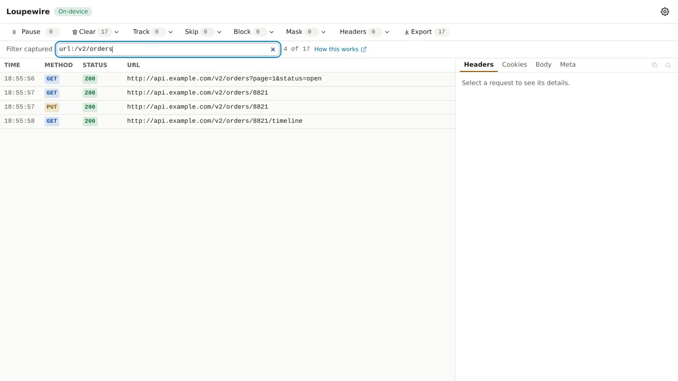Screen dimensions: 678x381
Task: Click the On-device badge
Action: [73, 12]
